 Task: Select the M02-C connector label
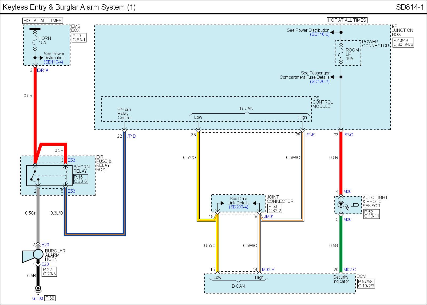(x=350, y=270)
